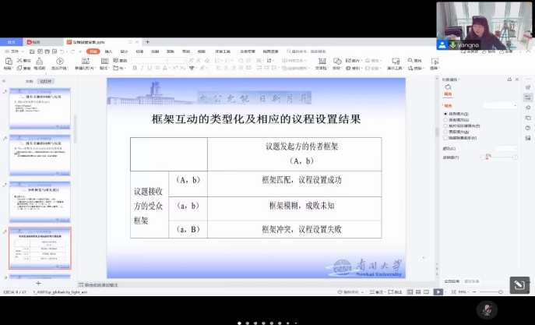Check the hide background graphics checkbox
Image resolution: width=535 pixels, height=325 pixels.
pos(445,136)
